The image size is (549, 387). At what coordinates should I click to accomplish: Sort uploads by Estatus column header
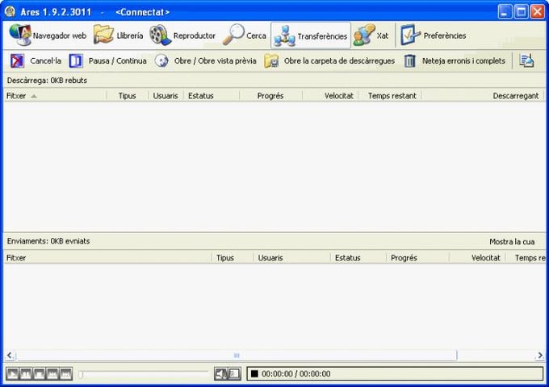(x=358, y=258)
